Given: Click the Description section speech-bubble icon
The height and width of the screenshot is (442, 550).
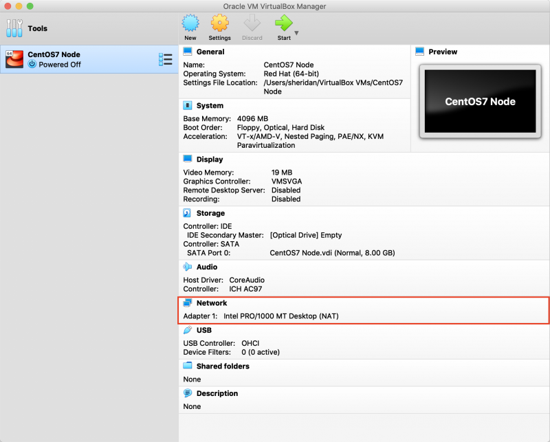Looking at the screenshot, I should pyautogui.click(x=188, y=393).
